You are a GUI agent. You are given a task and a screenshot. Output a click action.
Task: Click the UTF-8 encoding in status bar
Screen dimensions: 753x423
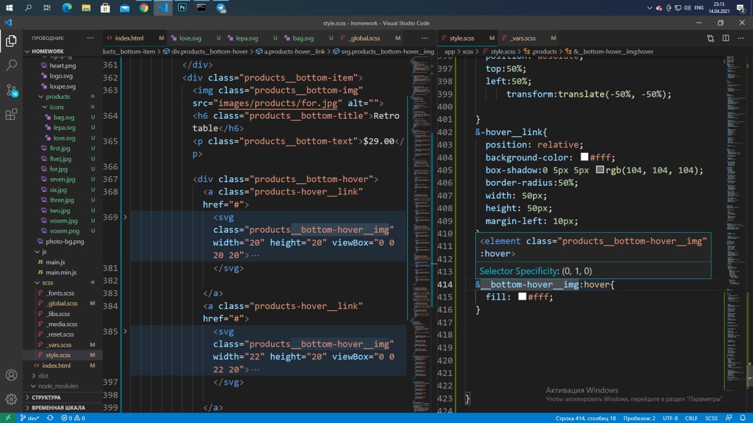pyautogui.click(x=670, y=418)
